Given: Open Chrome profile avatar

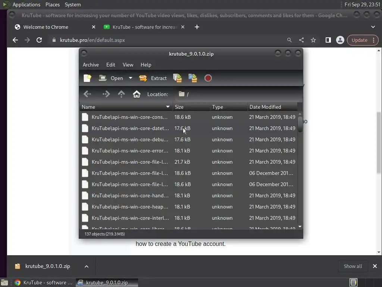Looking at the screenshot, I should point(340,40).
